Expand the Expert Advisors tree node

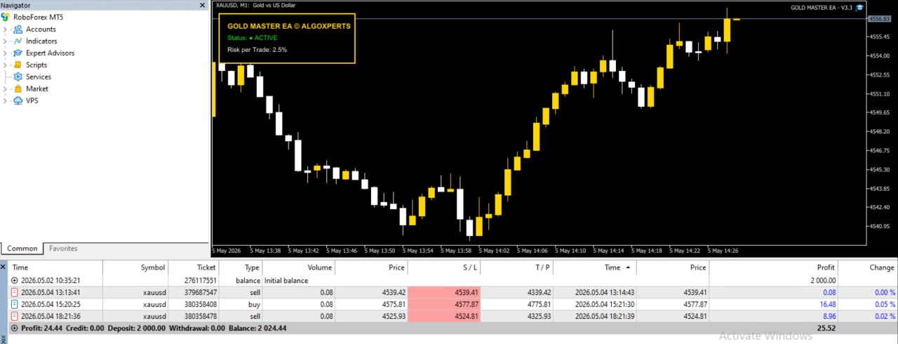[x=6, y=53]
